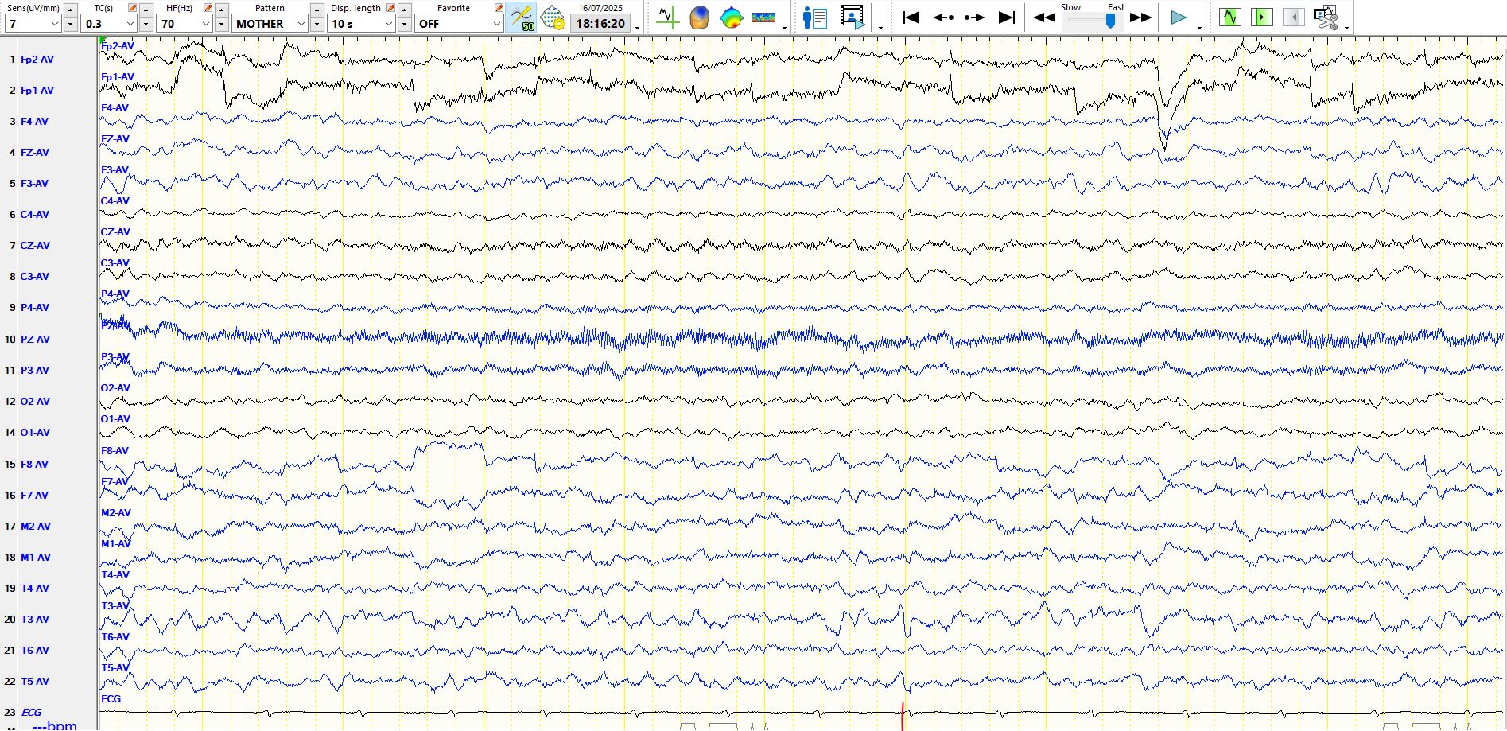
Task: Decrease sensitivity with the Sens down arrow
Action: pos(70,24)
